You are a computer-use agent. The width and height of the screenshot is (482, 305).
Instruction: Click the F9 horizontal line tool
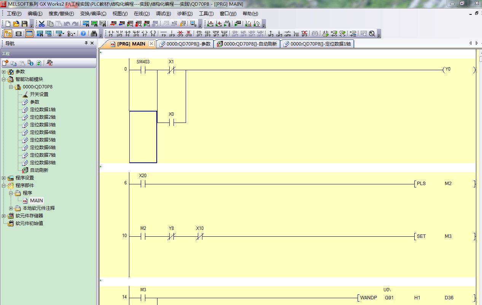point(163,33)
